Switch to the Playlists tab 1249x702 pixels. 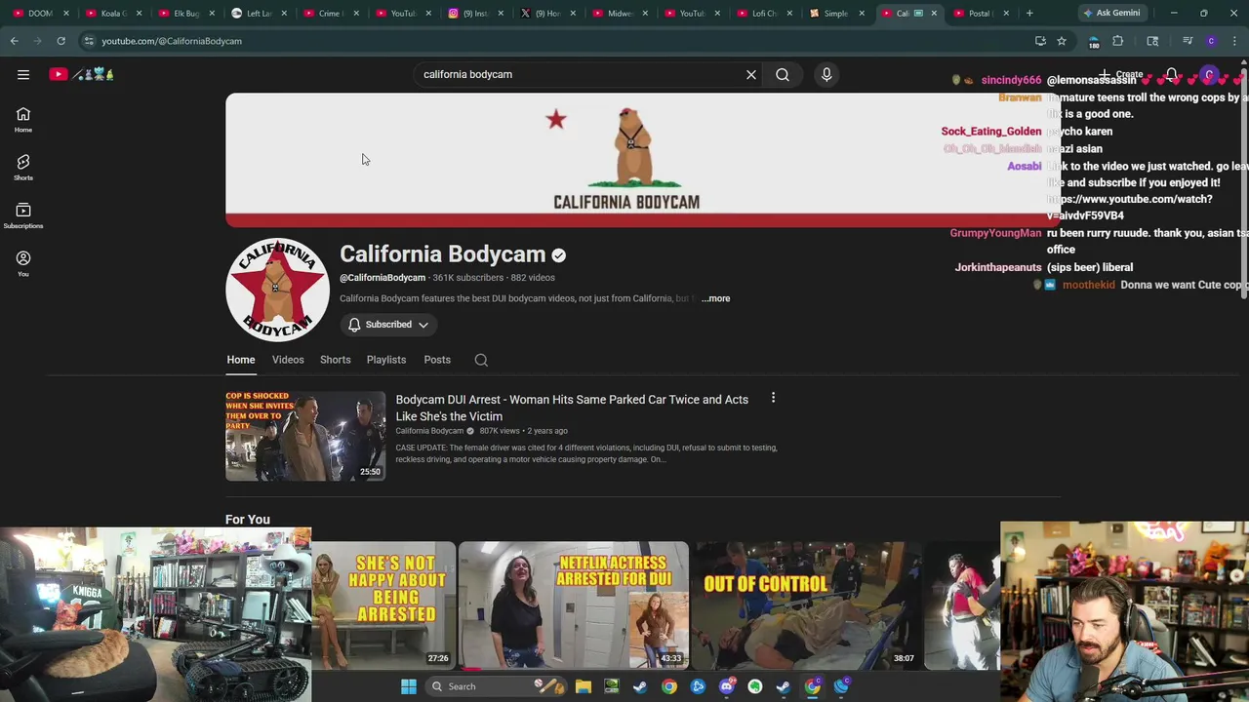386,360
